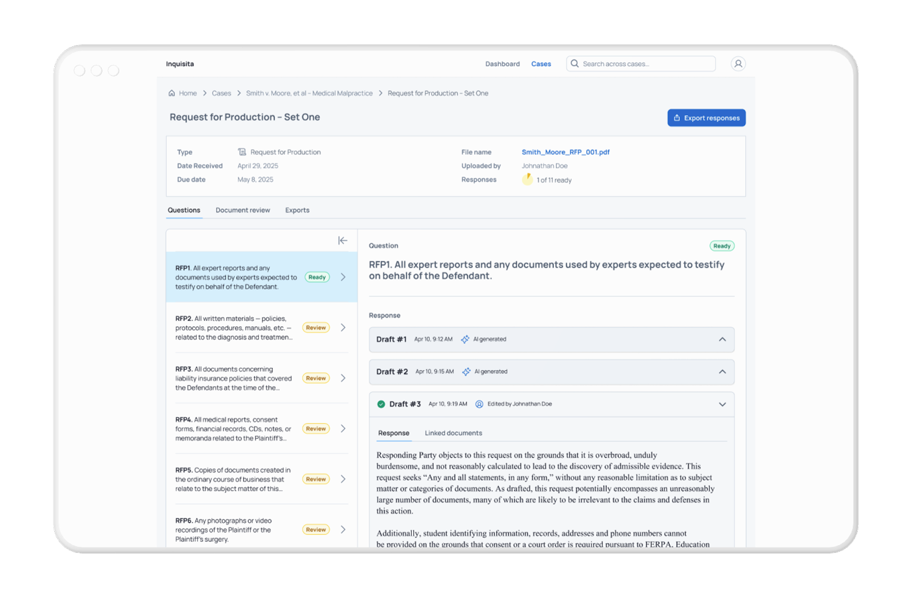Select the Response tab in Draft #3
This screenshot has height=598, width=912.
(x=394, y=433)
